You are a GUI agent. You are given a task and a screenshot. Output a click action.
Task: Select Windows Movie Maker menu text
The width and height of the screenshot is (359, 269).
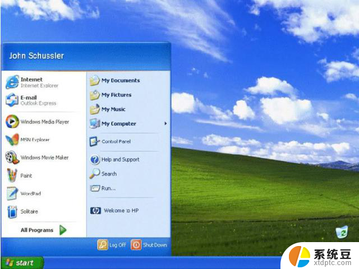click(x=45, y=157)
